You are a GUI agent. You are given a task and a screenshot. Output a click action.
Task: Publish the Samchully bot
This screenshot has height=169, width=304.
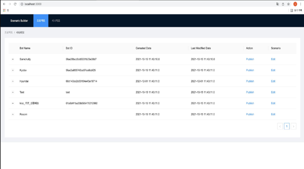(250, 59)
